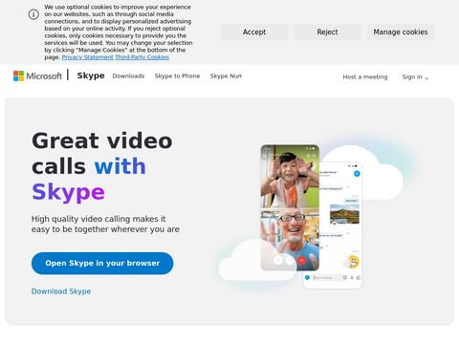Viewport: 459px width, 344px height.
Task: Select Host a meeting
Action: (365, 77)
